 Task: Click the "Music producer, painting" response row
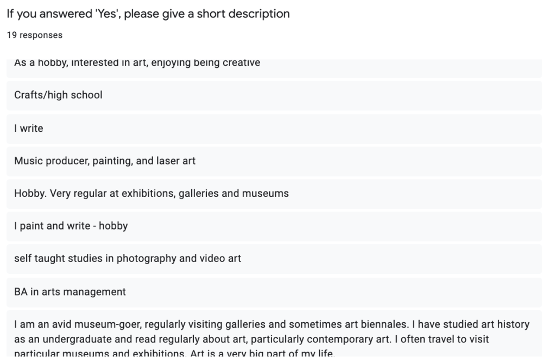pos(105,161)
